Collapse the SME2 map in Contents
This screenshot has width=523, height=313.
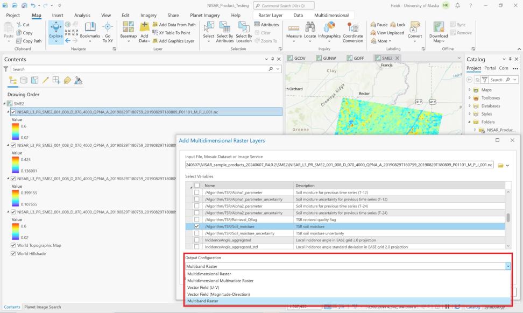click(x=4, y=104)
